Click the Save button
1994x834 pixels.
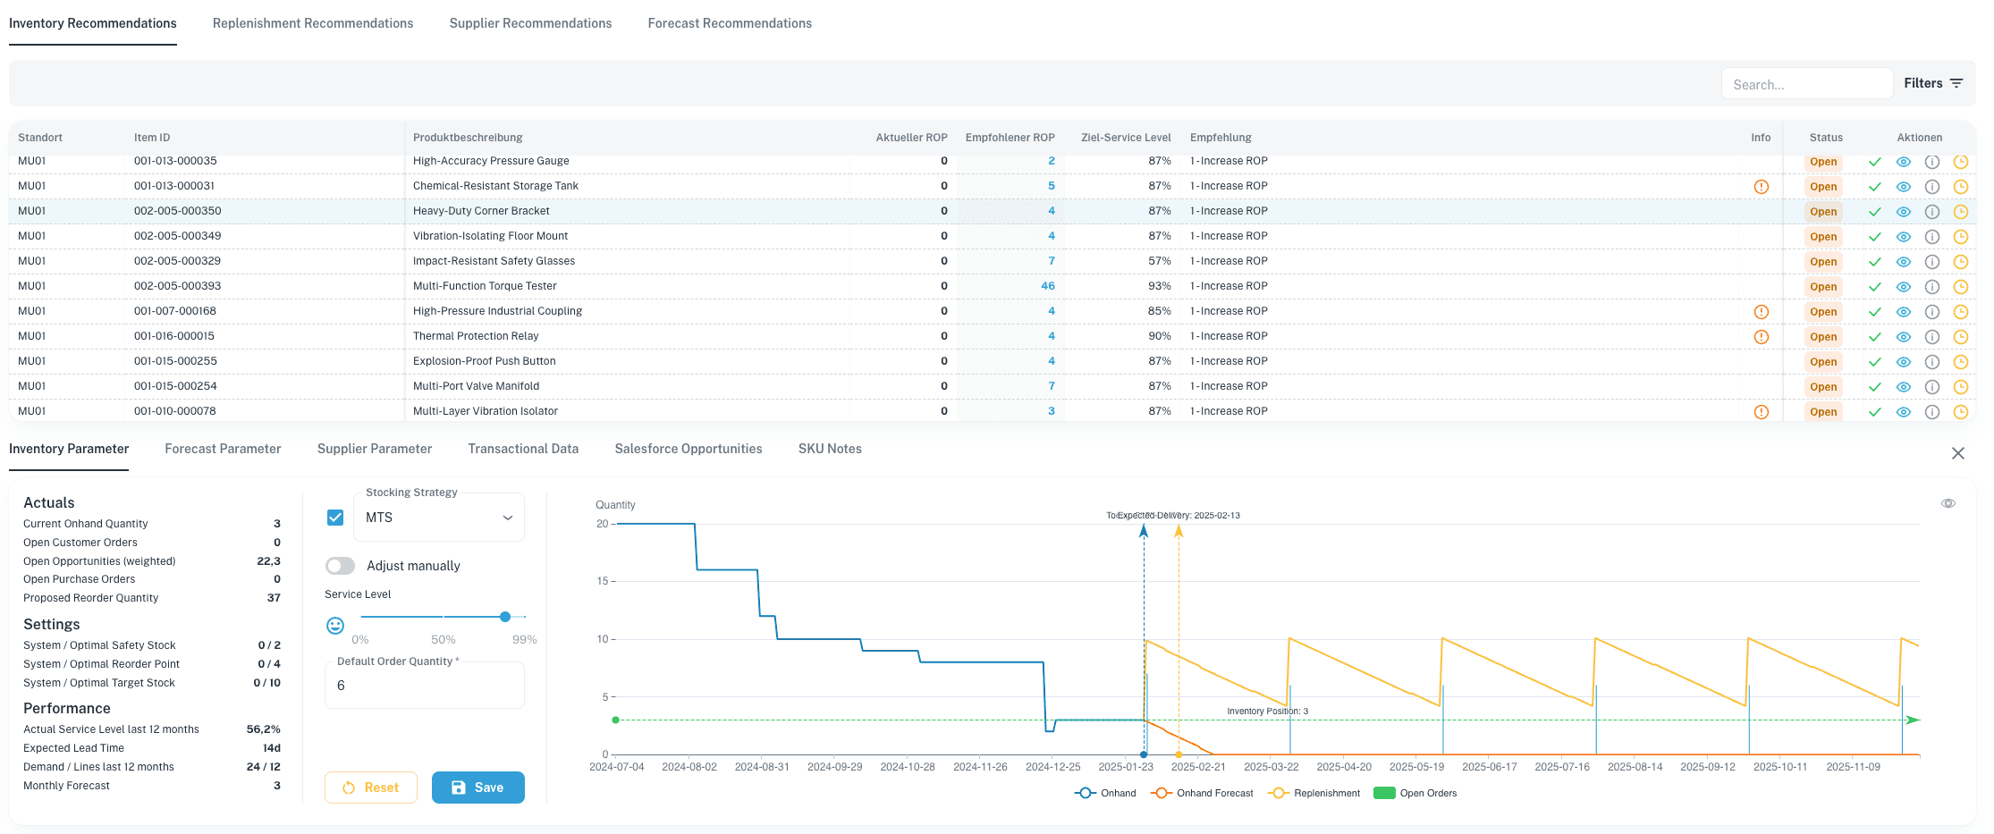[477, 788]
